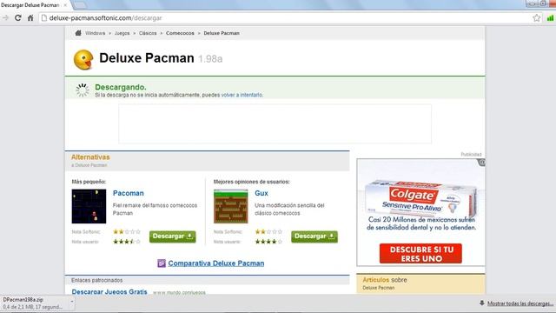Open the Comparativa Deluxe Pacman link

pyautogui.click(x=216, y=263)
